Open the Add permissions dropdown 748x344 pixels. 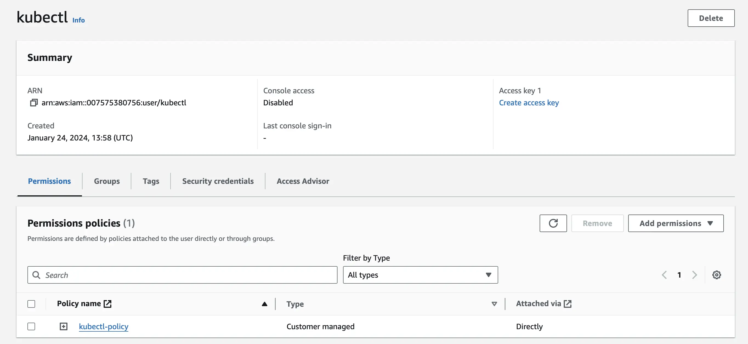[x=675, y=223]
